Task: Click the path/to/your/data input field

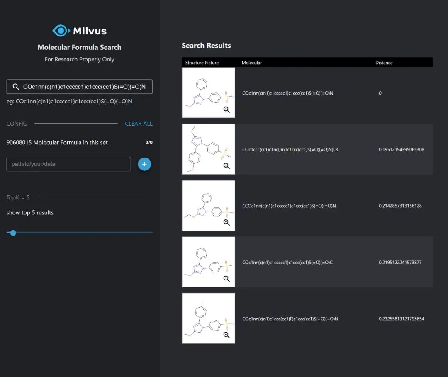Action: click(x=68, y=164)
